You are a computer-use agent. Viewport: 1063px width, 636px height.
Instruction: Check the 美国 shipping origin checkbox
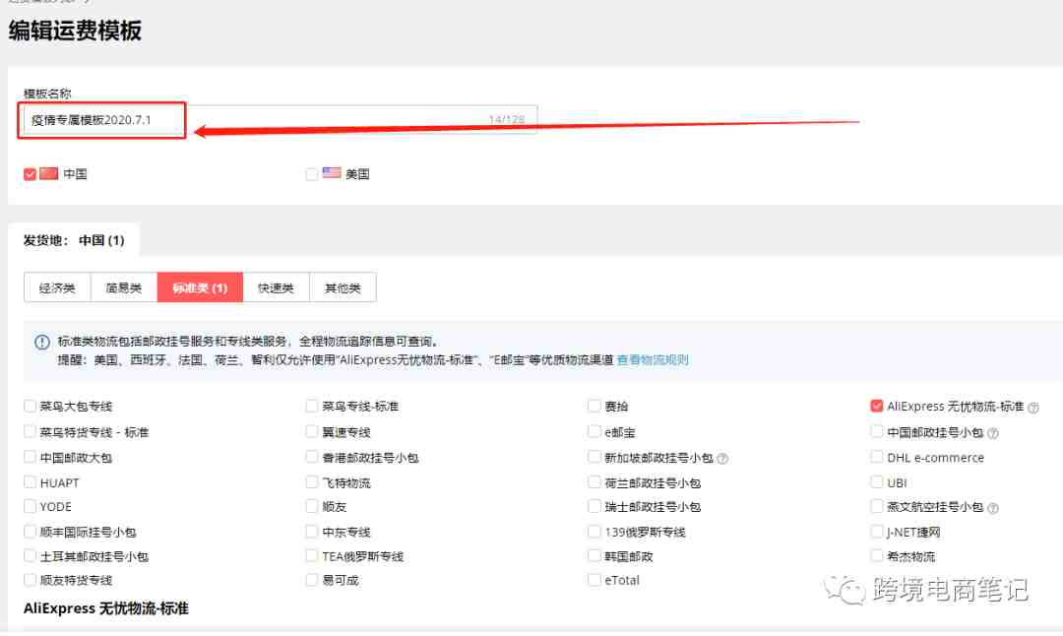312,174
